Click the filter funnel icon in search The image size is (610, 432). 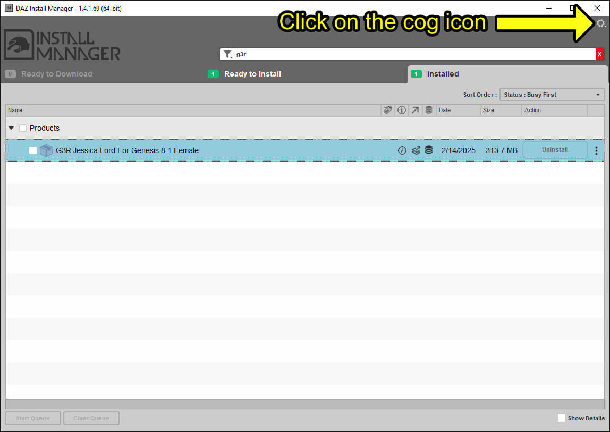click(x=228, y=55)
